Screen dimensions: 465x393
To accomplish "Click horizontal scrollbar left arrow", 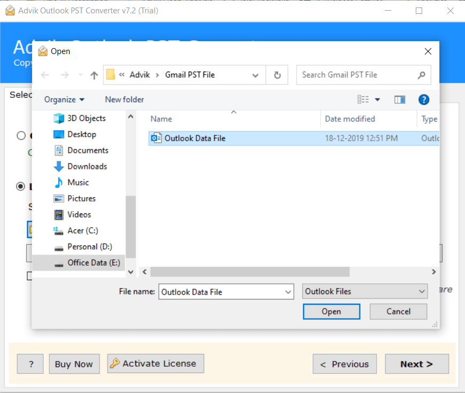I will [144, 272].
